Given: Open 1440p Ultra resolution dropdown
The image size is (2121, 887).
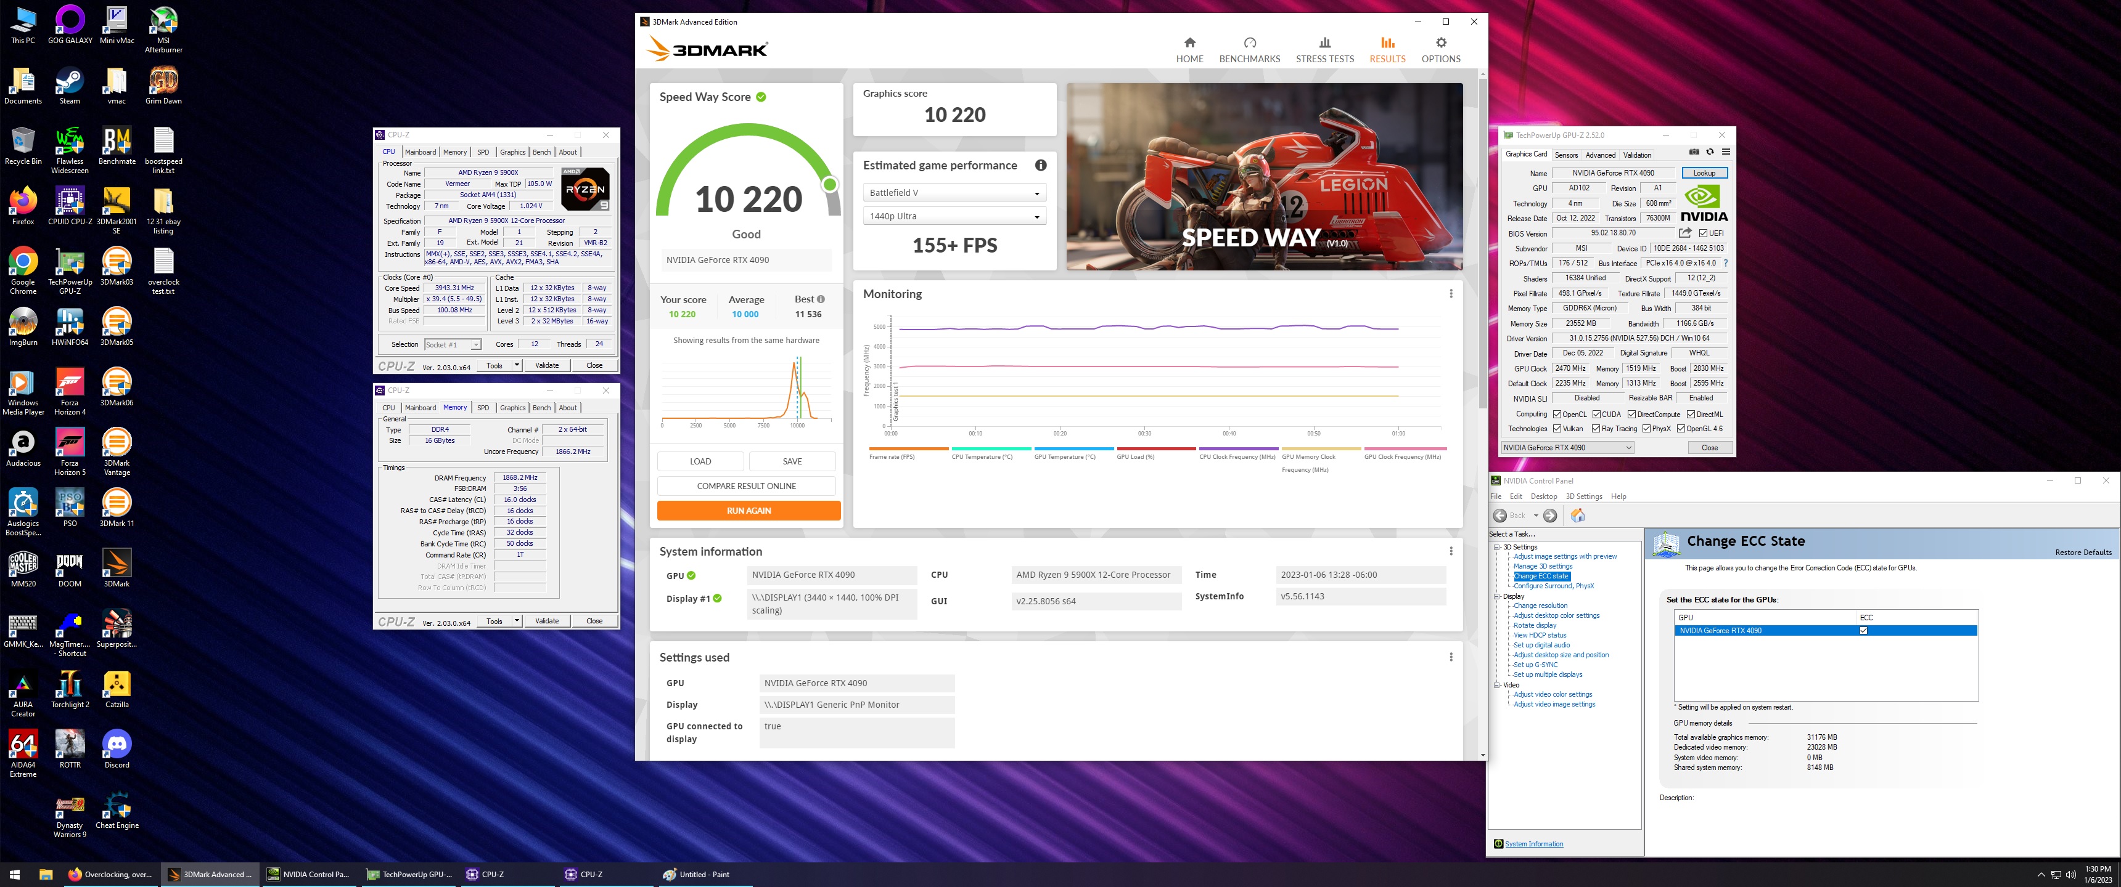Looking at the screenshot, I should click(x=954, y=216).
